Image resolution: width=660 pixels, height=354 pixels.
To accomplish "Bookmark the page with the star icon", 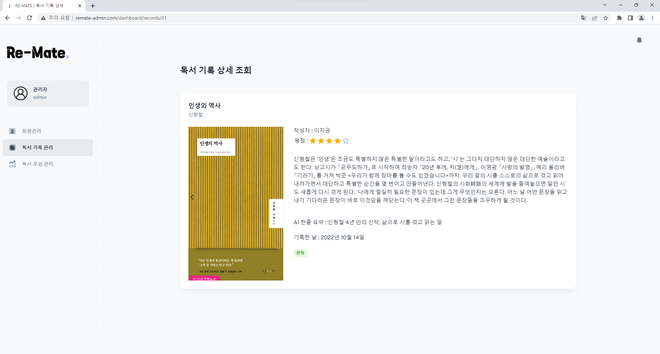I will (606, 18).
